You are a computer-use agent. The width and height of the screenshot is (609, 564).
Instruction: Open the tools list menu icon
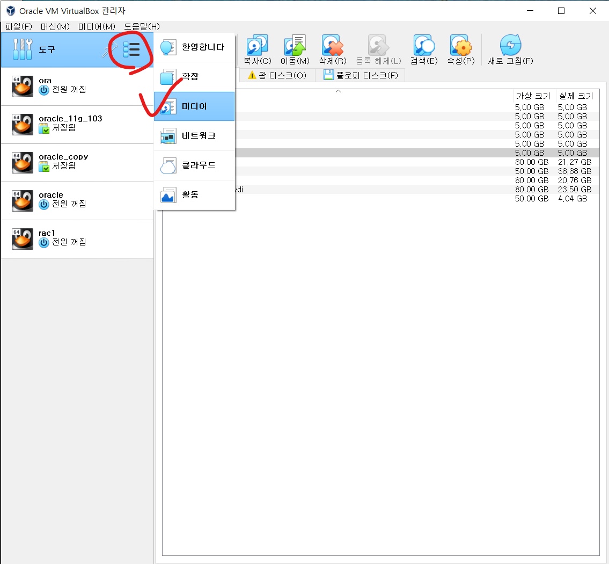[131, 49]
